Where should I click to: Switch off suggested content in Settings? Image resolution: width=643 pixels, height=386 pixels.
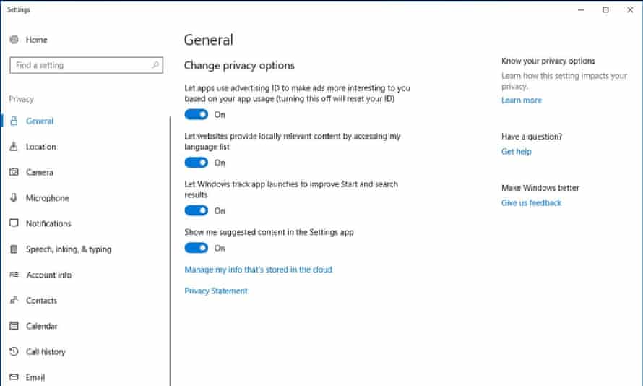click(196, 248)
